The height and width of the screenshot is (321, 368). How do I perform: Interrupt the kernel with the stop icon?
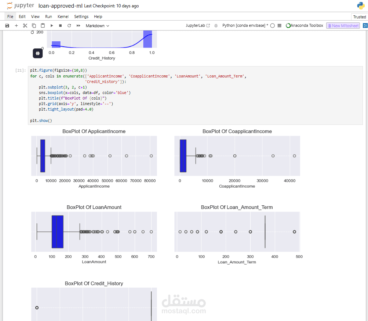60,26
